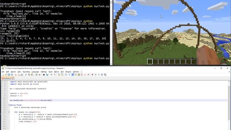Toggle the file monitoring eye icon
Image resolution: width=231 pixels, height=130 pixels.
[x=88, y=75]
